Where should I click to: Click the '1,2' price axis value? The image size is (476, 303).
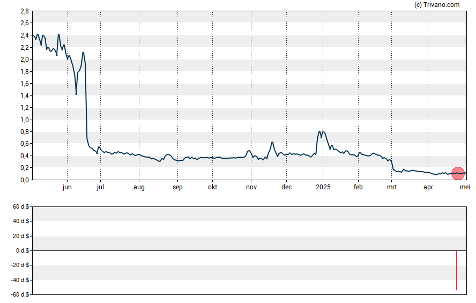(x=25, y=108)
